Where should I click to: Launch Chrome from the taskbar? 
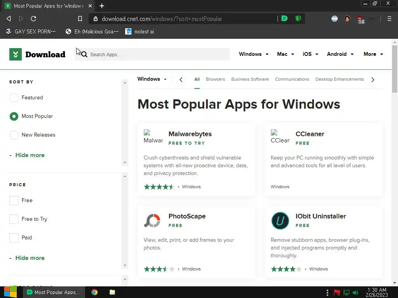94,292
